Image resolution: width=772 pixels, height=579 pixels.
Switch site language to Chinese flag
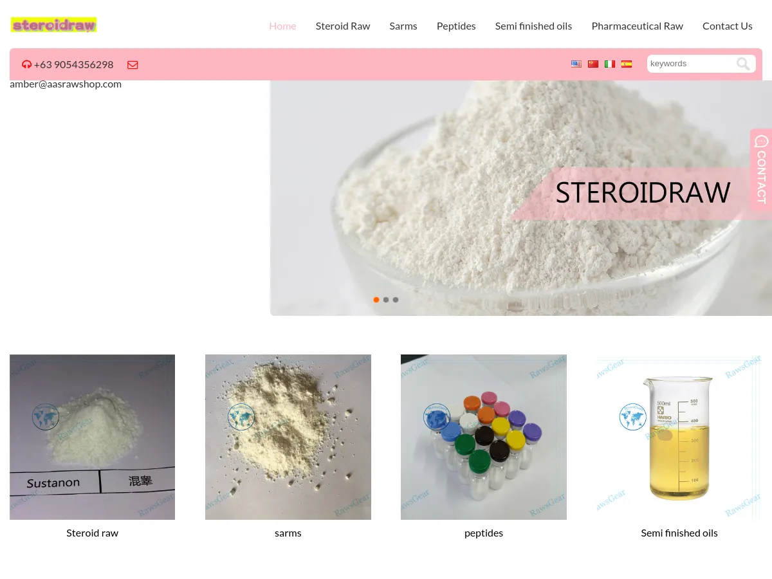(593, 64)
